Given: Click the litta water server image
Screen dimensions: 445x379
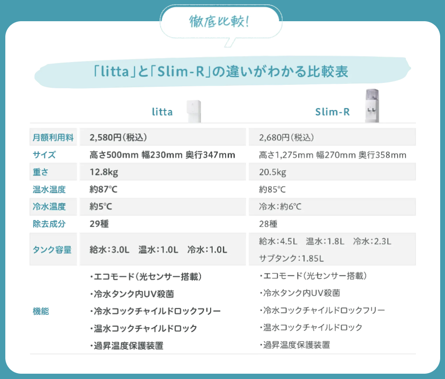Looking at the screenshot, I should (x=194, y=111).
